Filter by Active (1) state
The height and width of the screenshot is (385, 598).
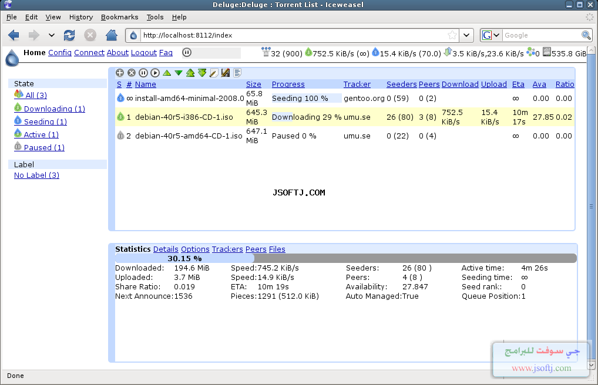(41, 134)
